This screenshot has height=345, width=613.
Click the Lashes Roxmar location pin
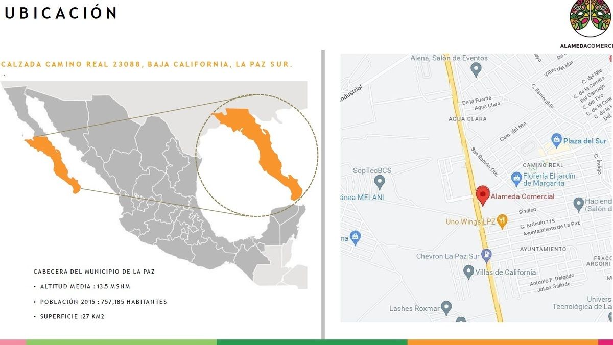pos(446,307)
